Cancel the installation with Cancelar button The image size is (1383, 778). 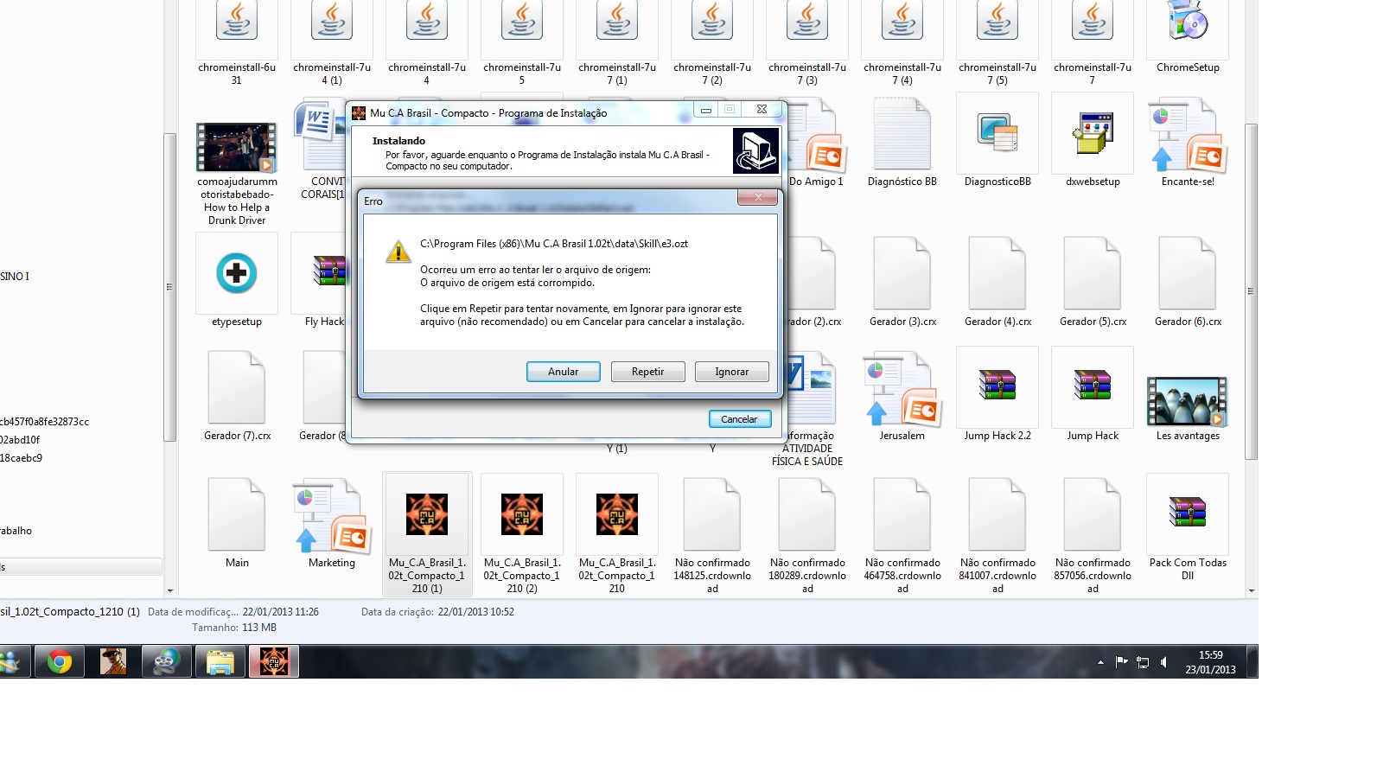pyautogui.click(x=739, y=419)
